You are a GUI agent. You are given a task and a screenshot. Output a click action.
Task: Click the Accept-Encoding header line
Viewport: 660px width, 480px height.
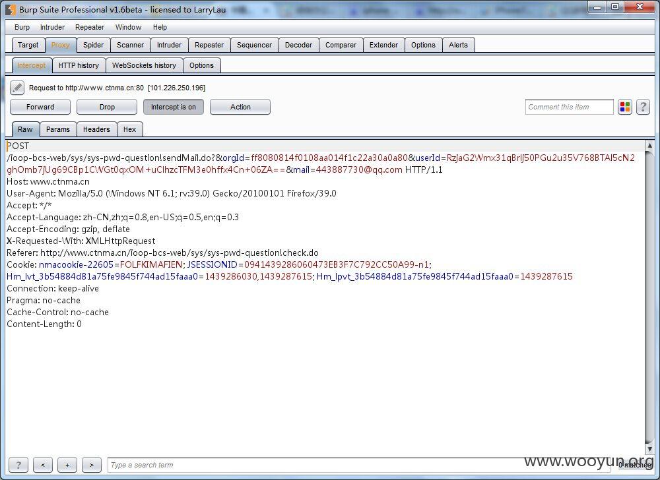coord(68,229)
